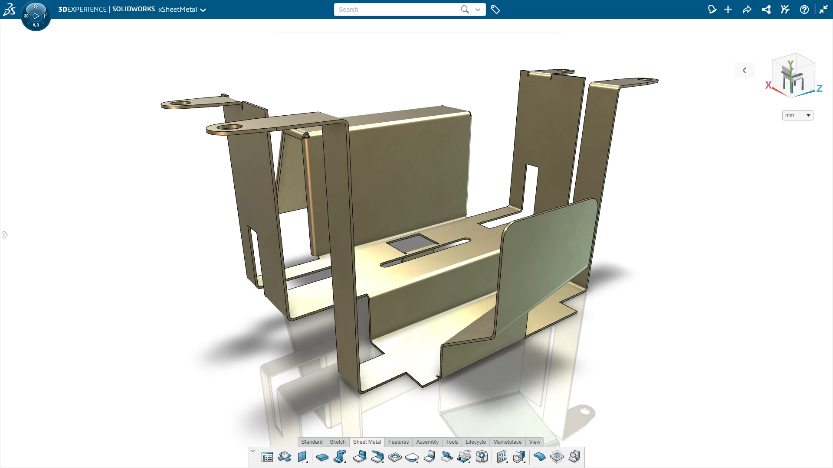This screenshot has width=833, height=468.
Task: Select the magnifier inspect bend tool
Action: pos(574,457)
